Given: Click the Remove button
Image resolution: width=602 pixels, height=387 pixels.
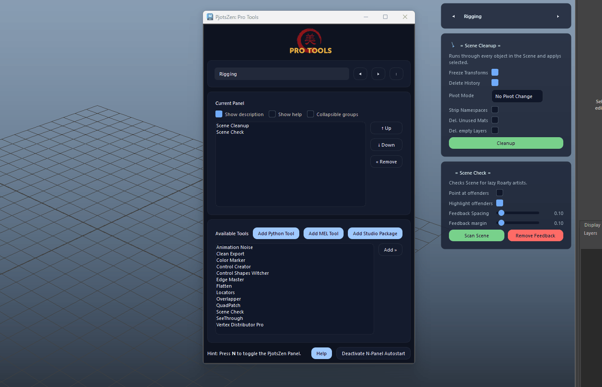Looking at the screenshot, I should click(x=386, y=162).
